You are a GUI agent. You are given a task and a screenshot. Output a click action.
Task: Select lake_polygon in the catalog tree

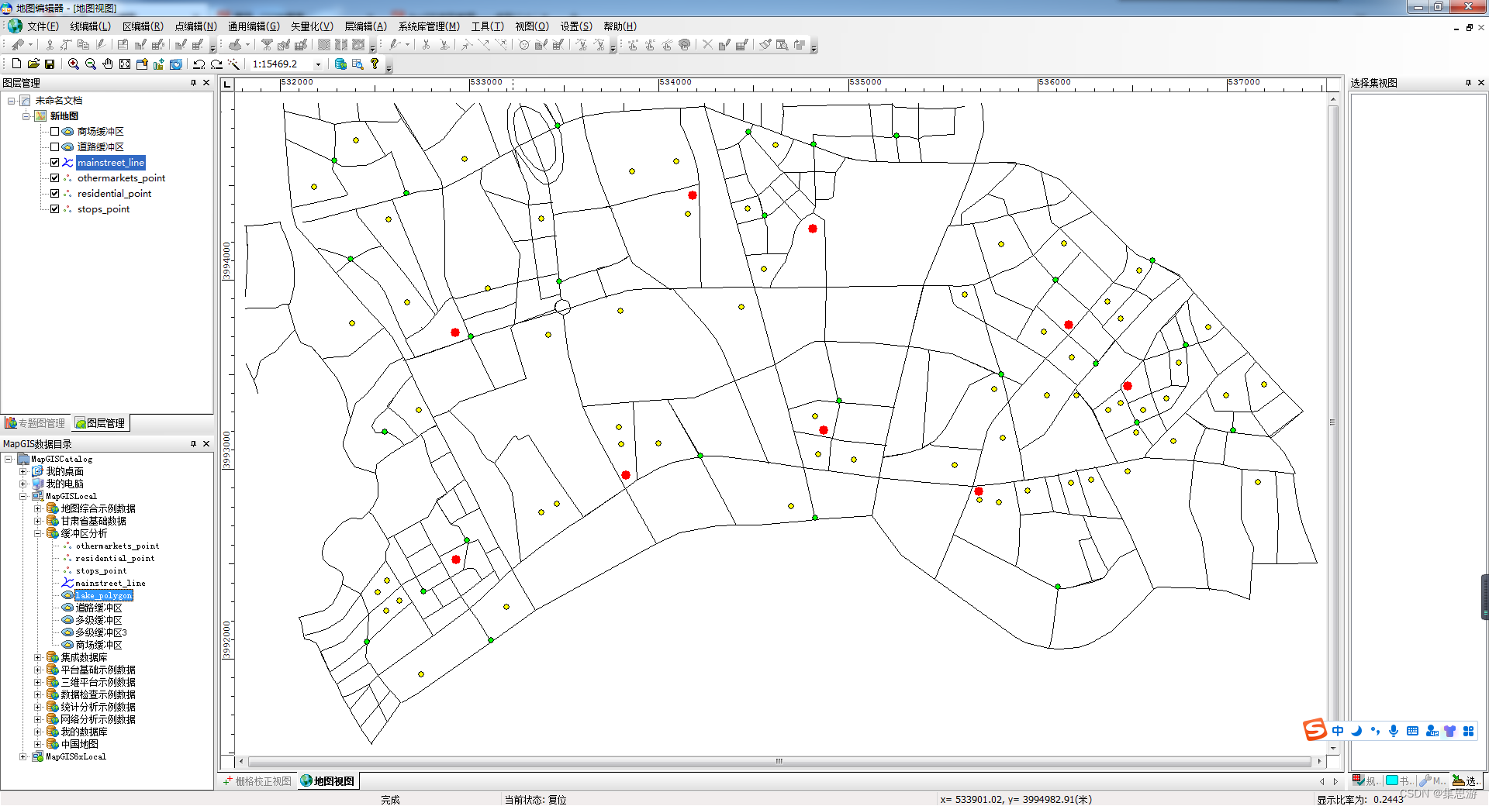(104, 595)
